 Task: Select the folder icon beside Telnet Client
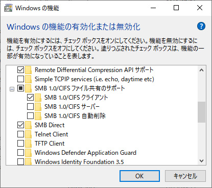tap(28, 134)
